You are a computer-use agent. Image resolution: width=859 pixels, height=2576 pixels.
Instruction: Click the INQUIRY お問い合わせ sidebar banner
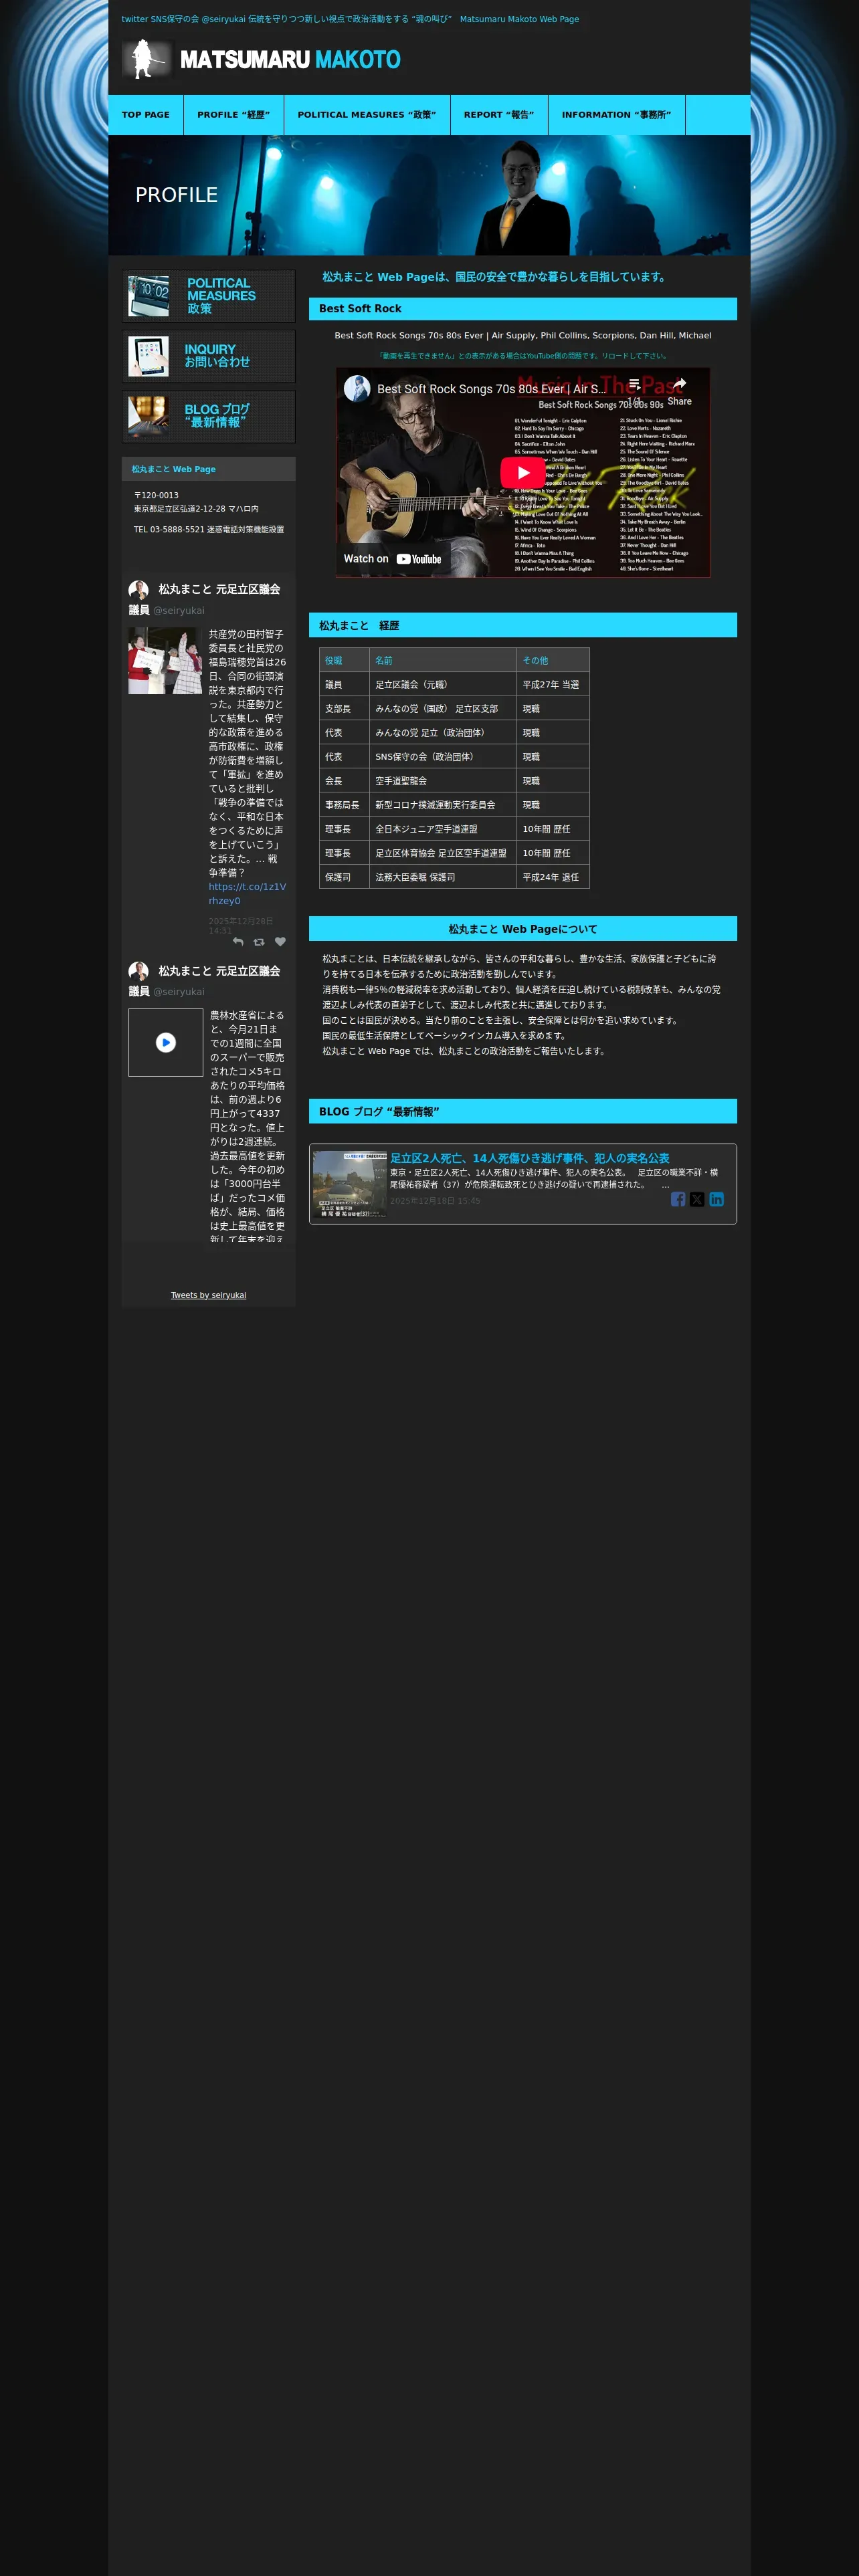[209, 356]
